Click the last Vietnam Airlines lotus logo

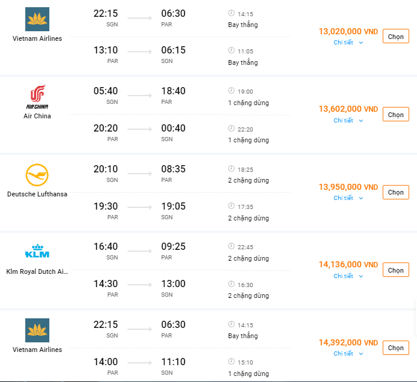(37, 330)
